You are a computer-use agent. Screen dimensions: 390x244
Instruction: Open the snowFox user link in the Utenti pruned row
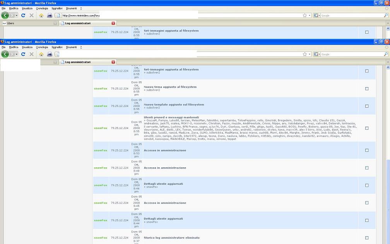(x=100, y=128)
